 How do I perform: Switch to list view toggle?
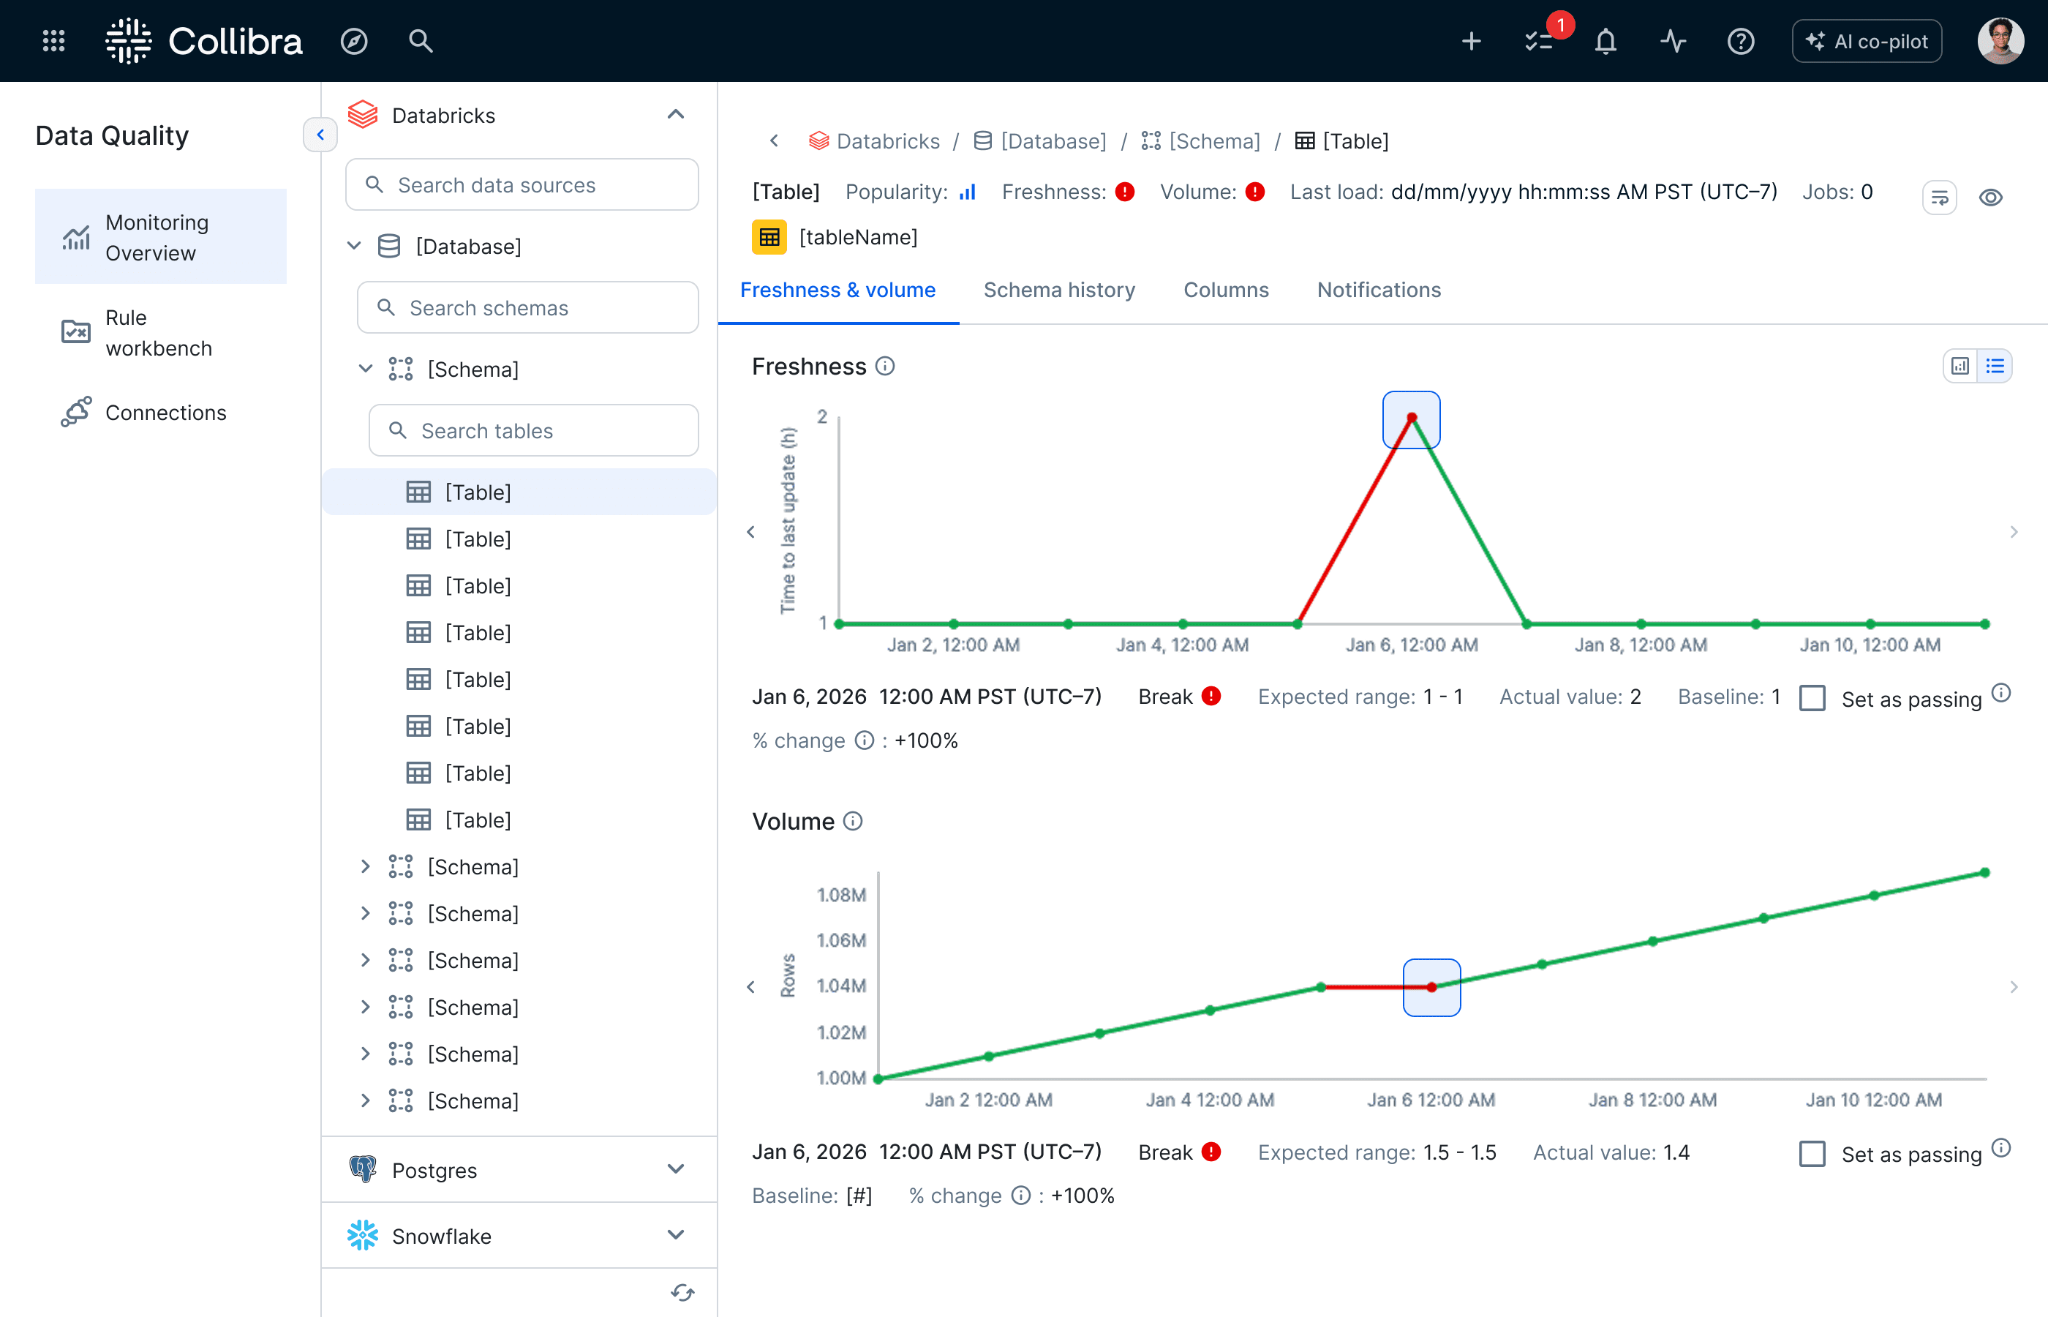click(1995, 366)
